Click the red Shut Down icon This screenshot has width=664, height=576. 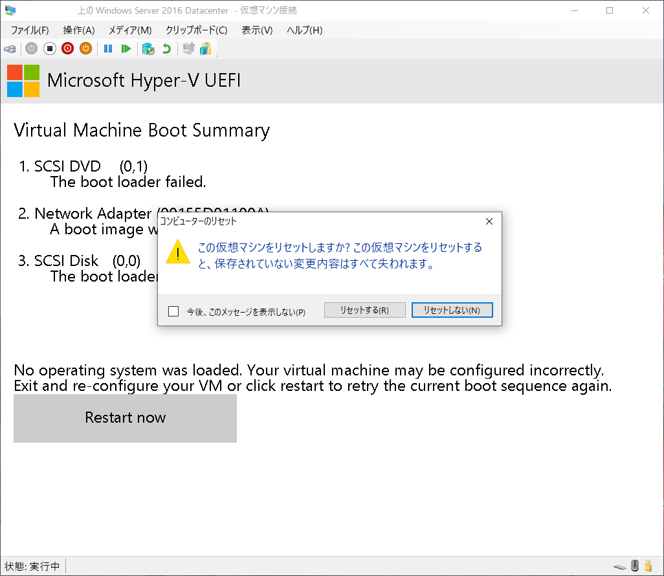(67, 49)
